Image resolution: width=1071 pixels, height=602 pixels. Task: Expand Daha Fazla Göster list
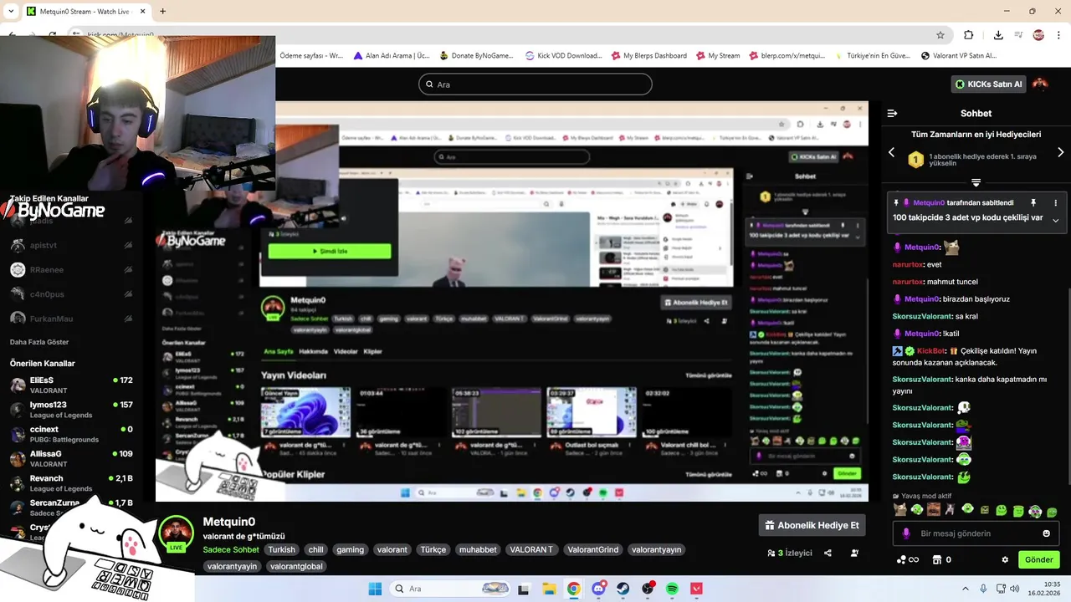39,342
